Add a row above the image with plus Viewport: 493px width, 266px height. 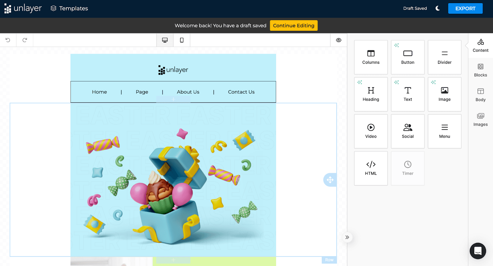[173, 99]
